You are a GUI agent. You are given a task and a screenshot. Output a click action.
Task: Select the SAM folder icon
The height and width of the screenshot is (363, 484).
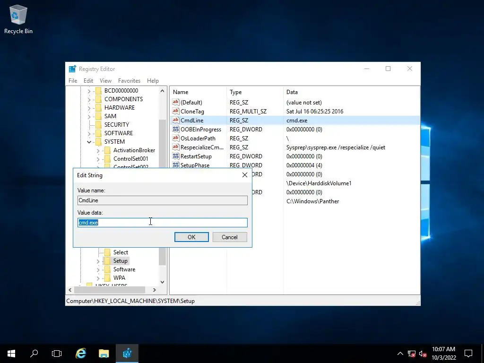coord(98,116)
